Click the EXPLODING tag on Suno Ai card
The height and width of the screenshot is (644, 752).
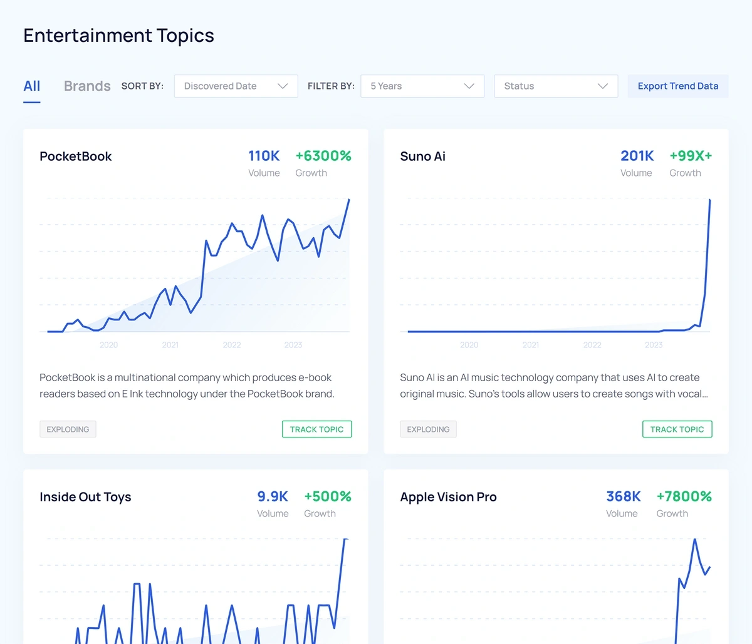point(429,429)
